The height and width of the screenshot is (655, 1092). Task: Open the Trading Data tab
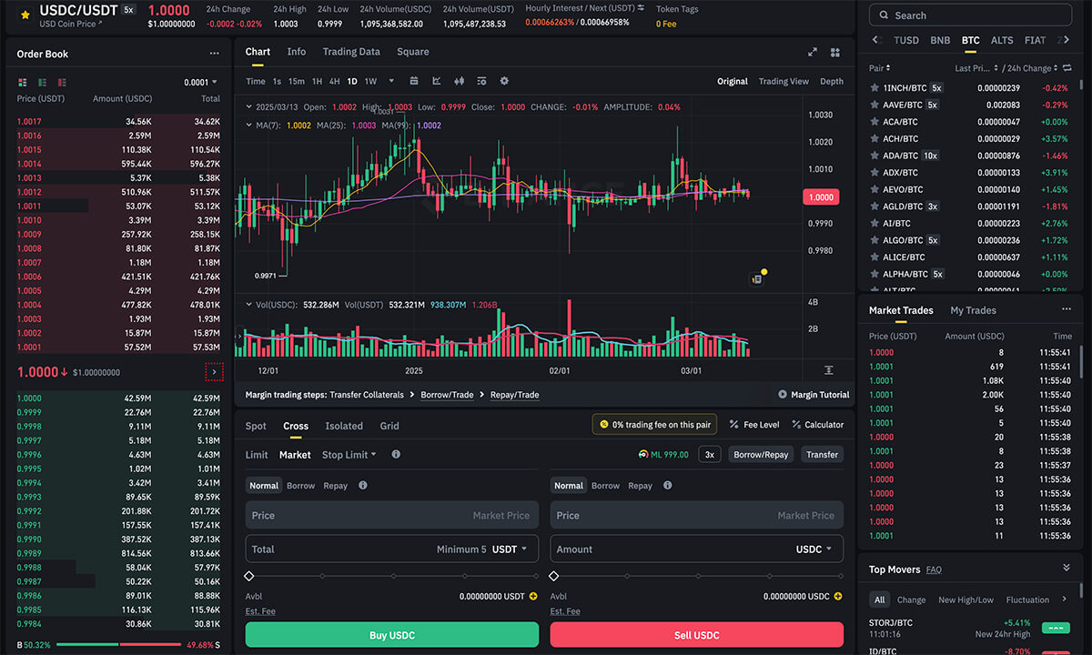tap(351, 52)
